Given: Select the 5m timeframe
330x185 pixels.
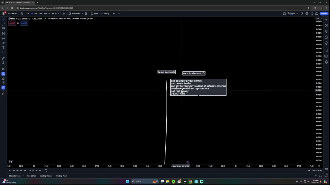Looking at the screenshot, I should click(x=36, y=14).
